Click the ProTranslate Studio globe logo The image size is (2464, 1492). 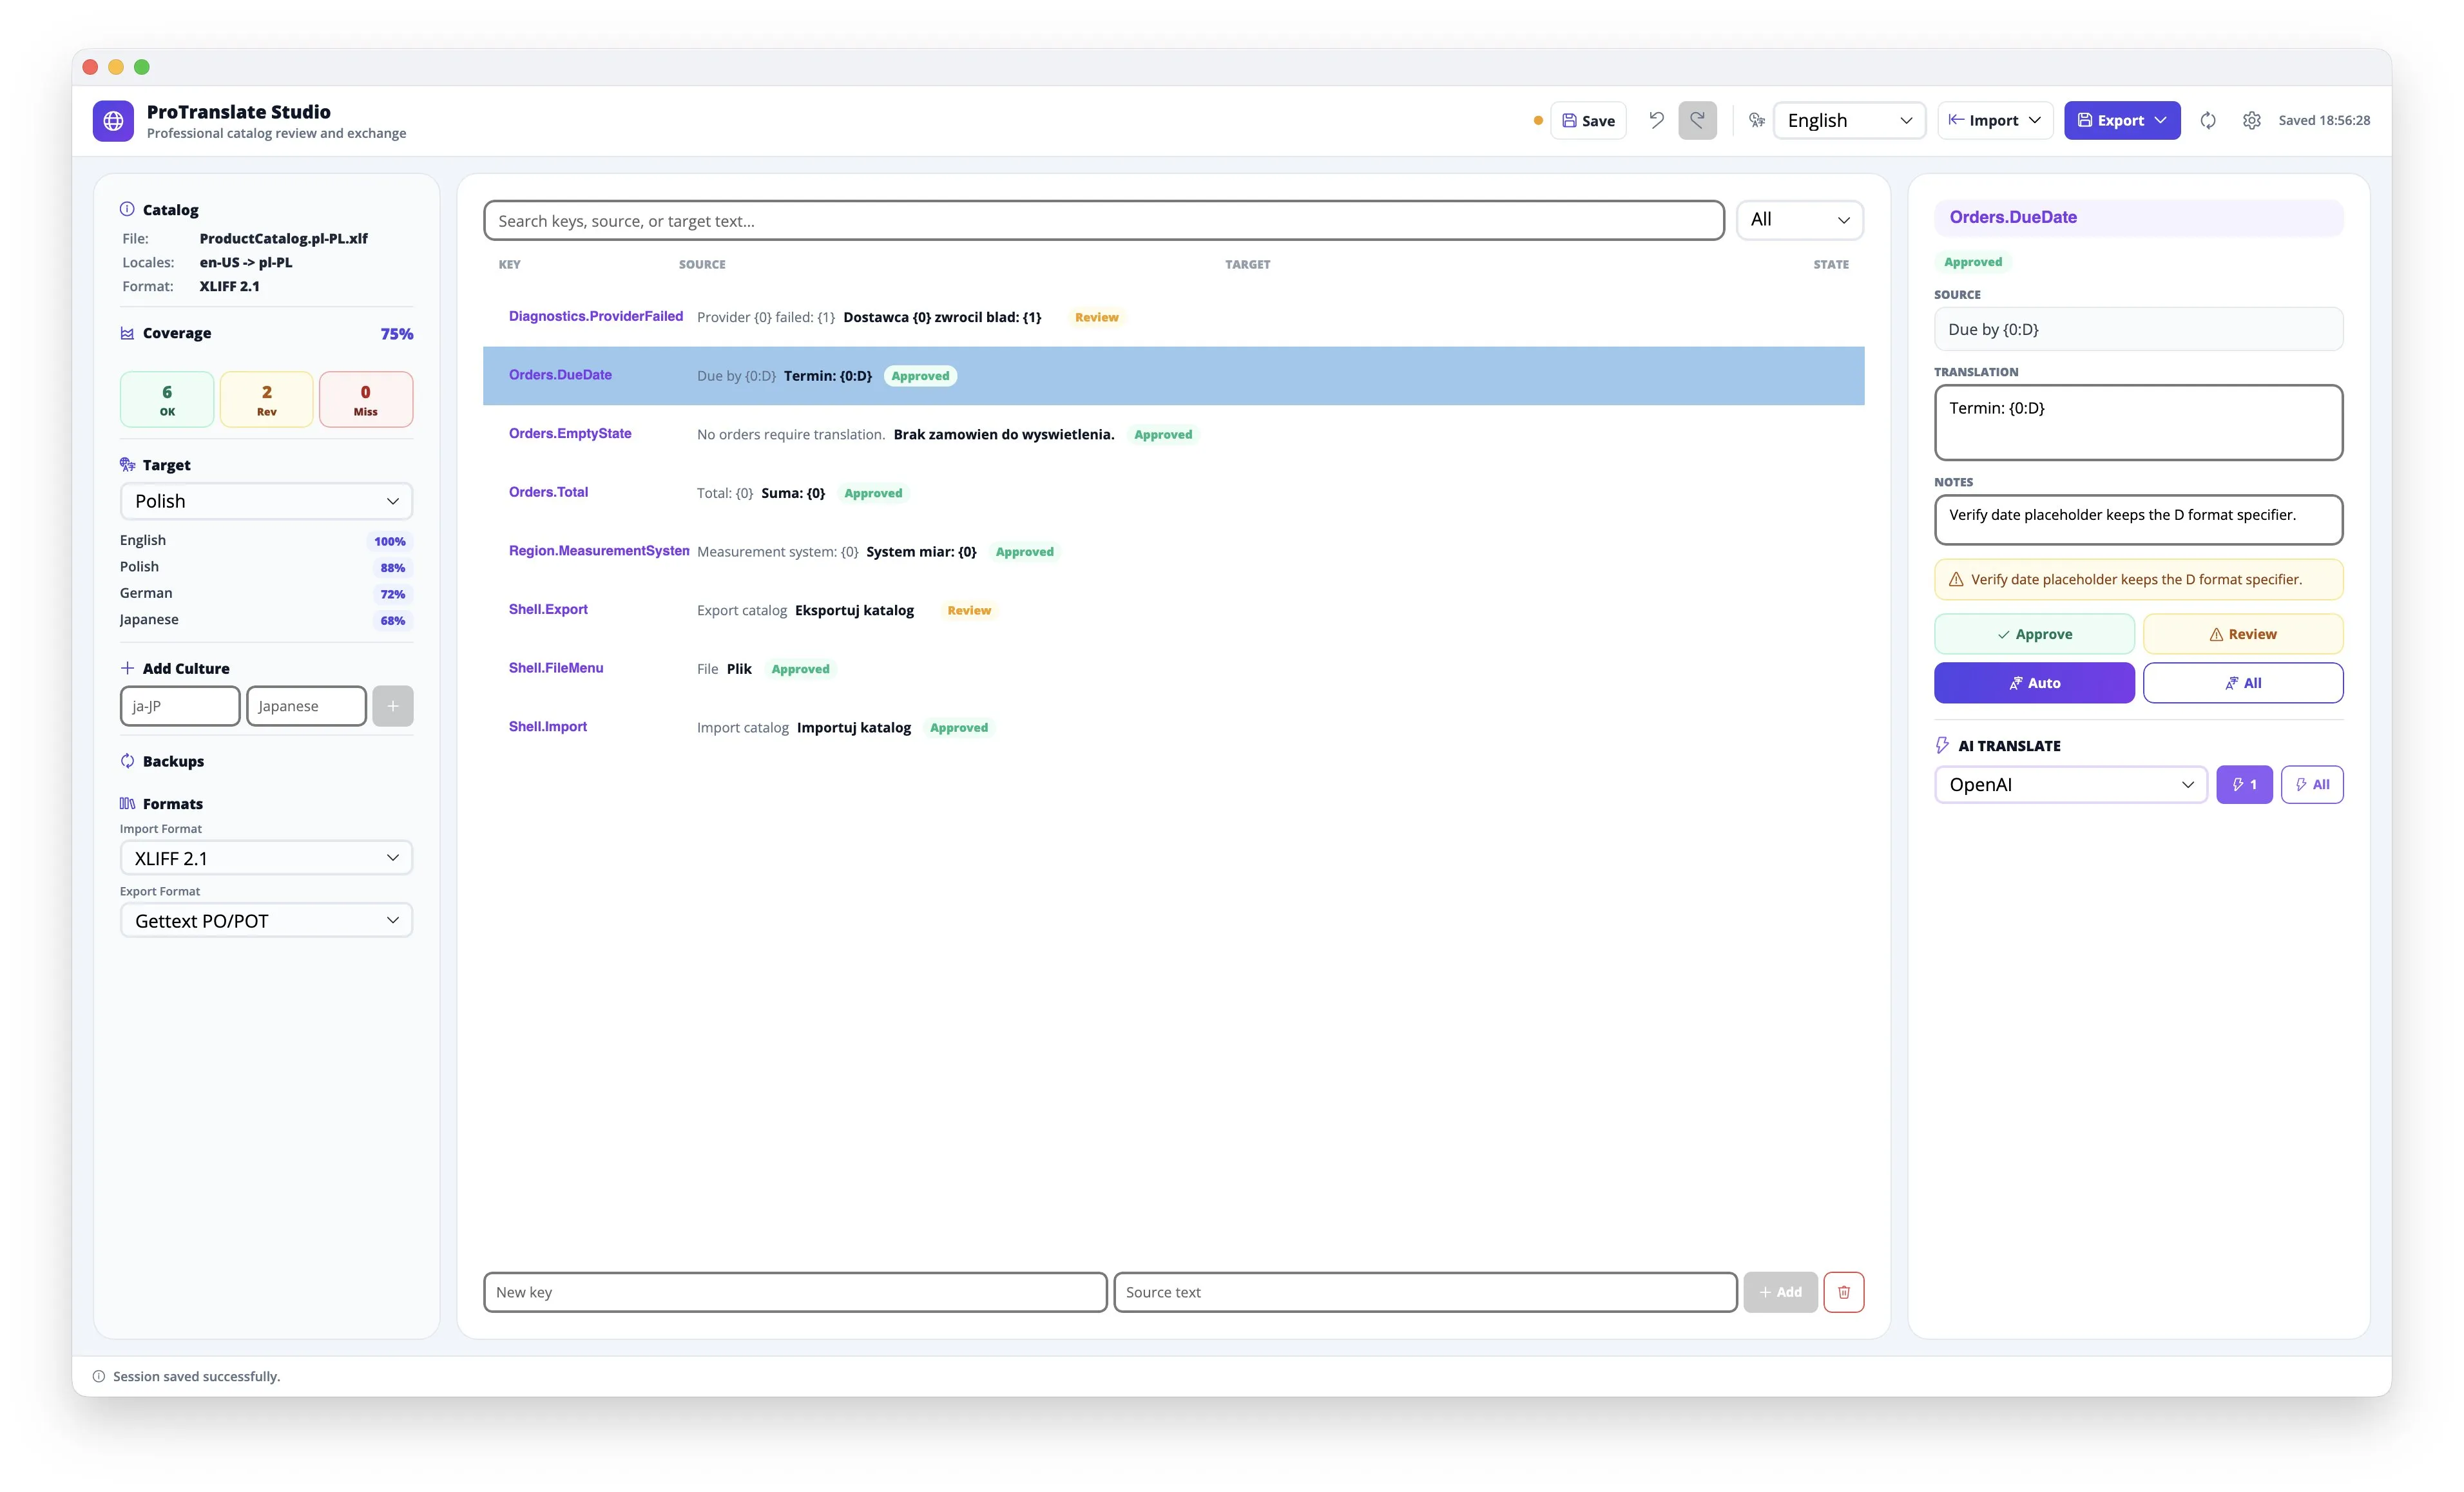113,121
